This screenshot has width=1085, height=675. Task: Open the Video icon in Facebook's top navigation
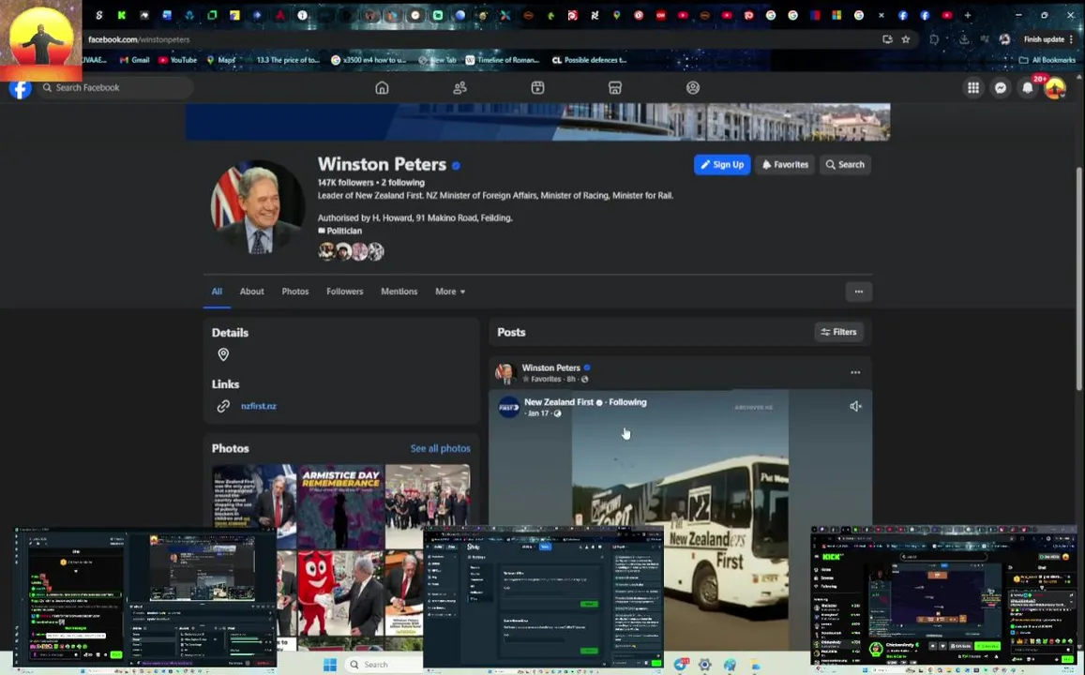click(537, 88)
